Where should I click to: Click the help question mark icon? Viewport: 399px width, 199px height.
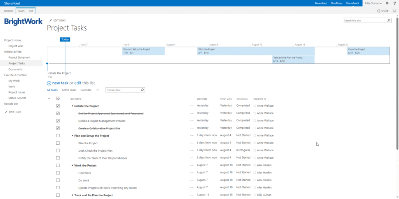[x=394, y=3]
